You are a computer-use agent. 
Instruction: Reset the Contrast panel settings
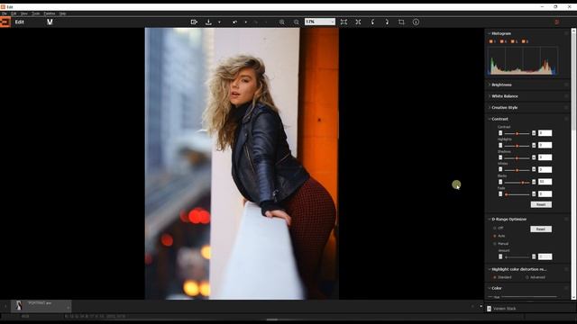point(541,204)
